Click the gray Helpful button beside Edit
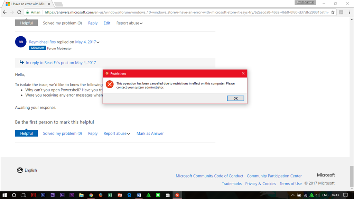Screen dimensions: 354x199 pos(26,23)
